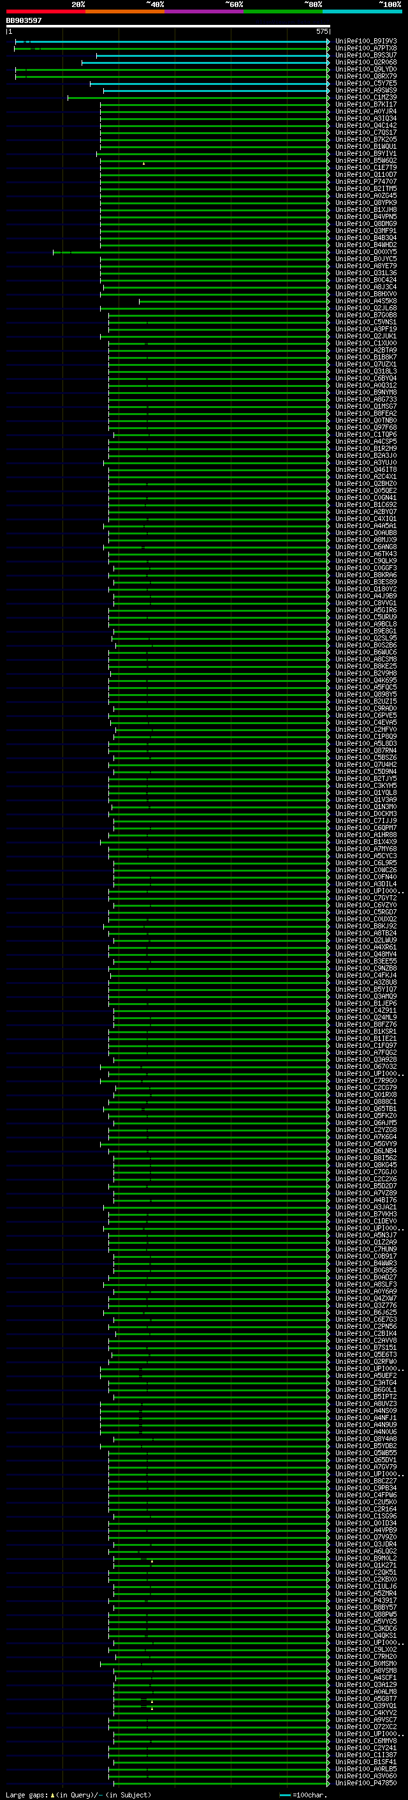Click the UniRef100_Q2LWU9 entry
The height and width of the screenshot is (1800, 408).
pyautogui.click(x=366, y=940)
